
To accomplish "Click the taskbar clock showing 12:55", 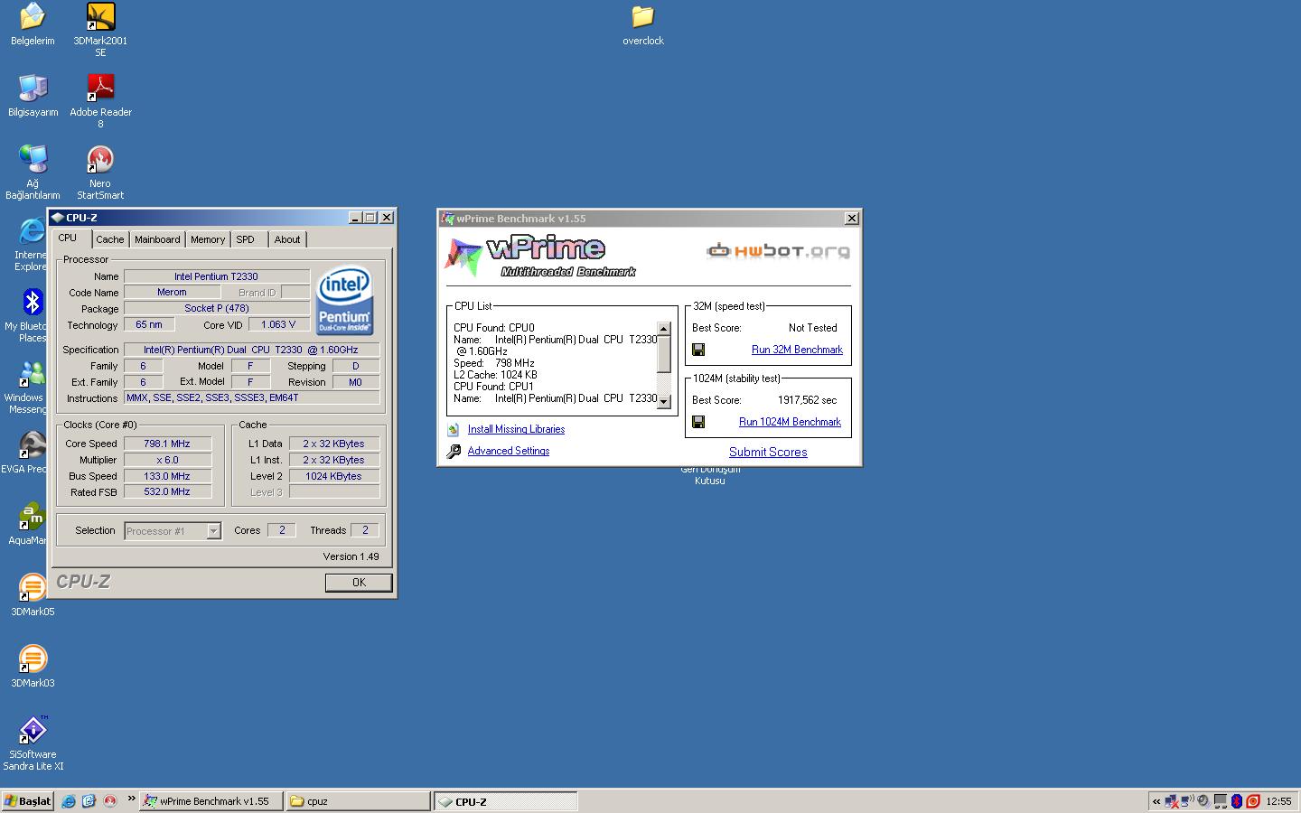I will [x=1278, y=801].
